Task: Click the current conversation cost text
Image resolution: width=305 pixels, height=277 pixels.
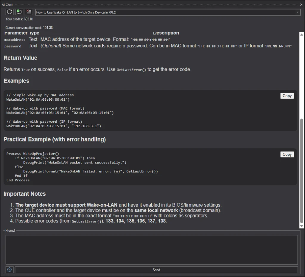Action: (29, 28)
